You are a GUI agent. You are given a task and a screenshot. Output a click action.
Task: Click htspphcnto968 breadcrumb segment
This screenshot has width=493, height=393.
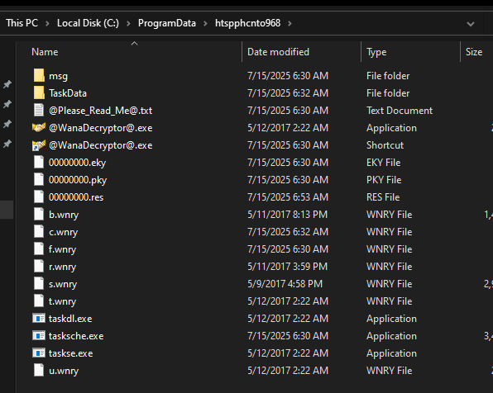(248, 23)
